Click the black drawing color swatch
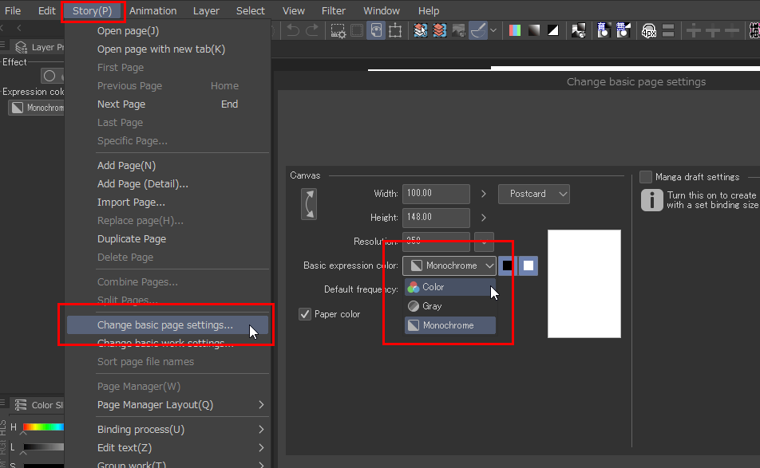This screenshot has width=760, height=468. click(508, 265)
